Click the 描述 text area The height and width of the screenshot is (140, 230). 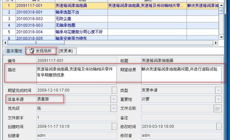(76, 75)
